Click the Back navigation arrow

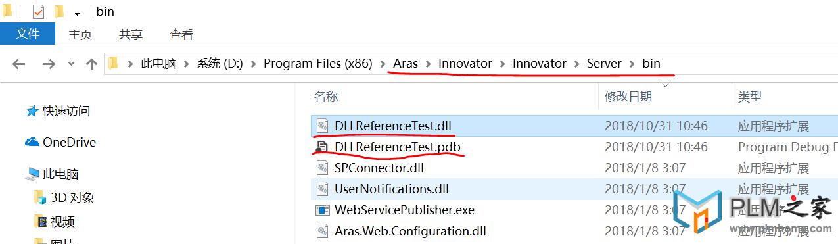pyautogui.click(x=18, y=64)
